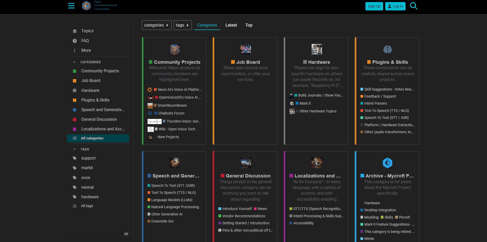This screenshot has height=242, width=487.
Task: Click the neonai tag icon
Action: (75, 187)
